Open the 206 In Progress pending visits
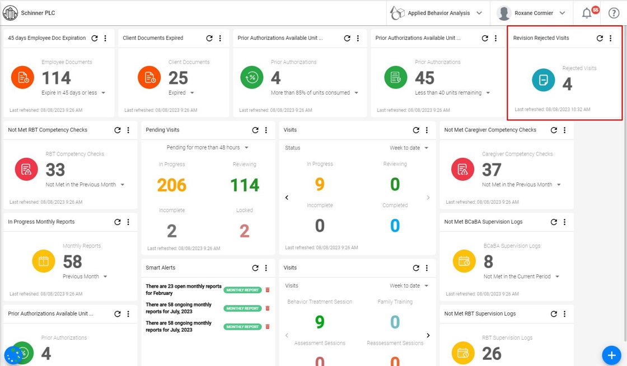 click(x=171, y=185)
